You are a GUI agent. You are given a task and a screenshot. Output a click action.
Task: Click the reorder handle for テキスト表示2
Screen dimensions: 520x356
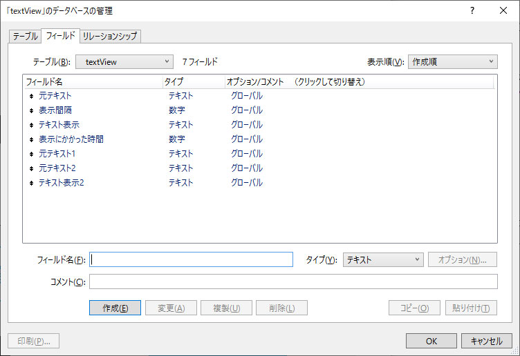(32, 183)
